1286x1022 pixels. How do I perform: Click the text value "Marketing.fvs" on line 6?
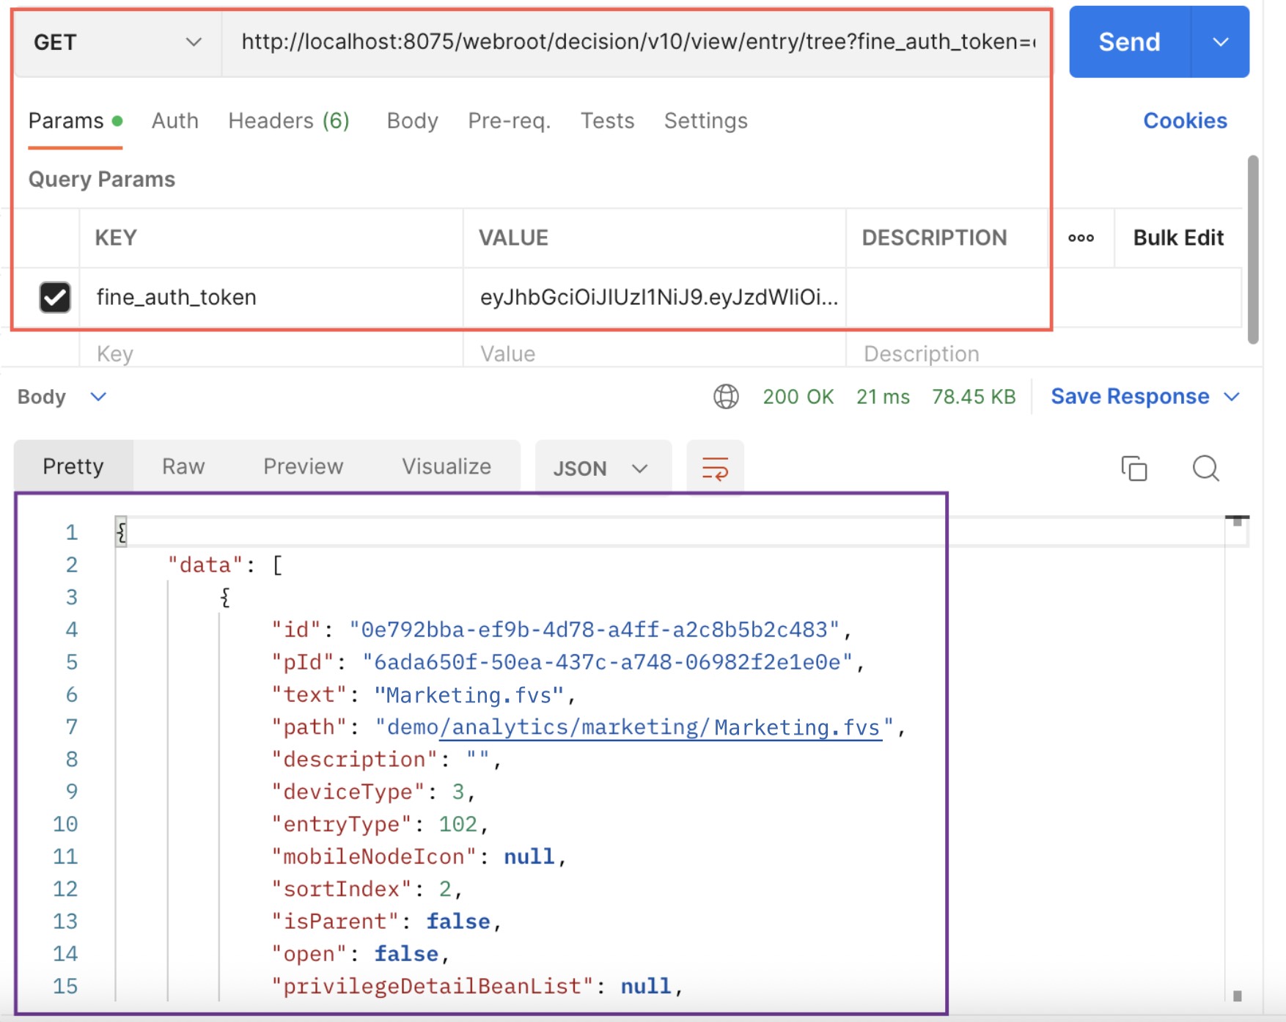tap(469, 695)
